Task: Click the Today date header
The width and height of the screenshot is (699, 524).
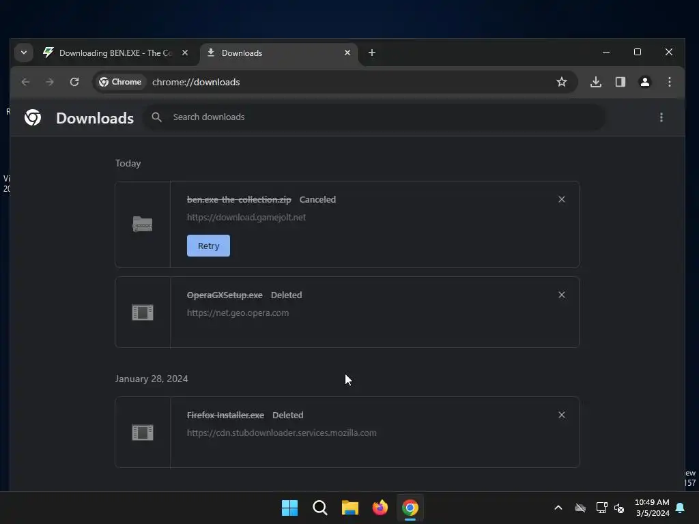Action: tap(128, 164)
